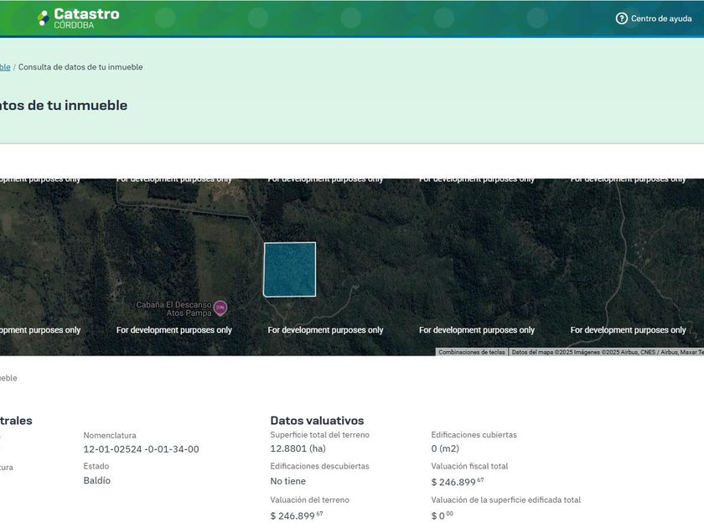Open Combinaciones de teclas on map
This screenshot has width=704, height=528.
point(471,352)
